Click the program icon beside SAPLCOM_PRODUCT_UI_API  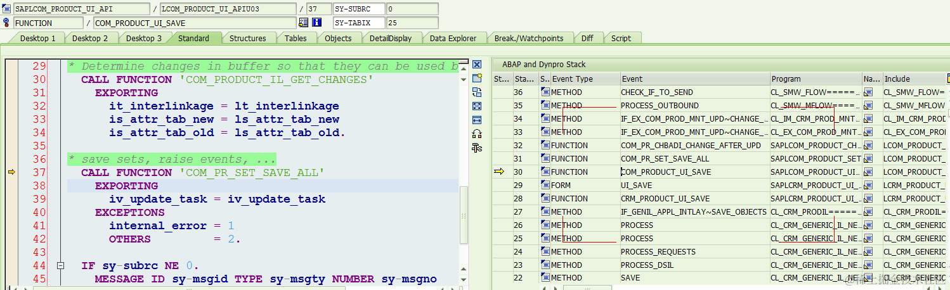(7, 9)
